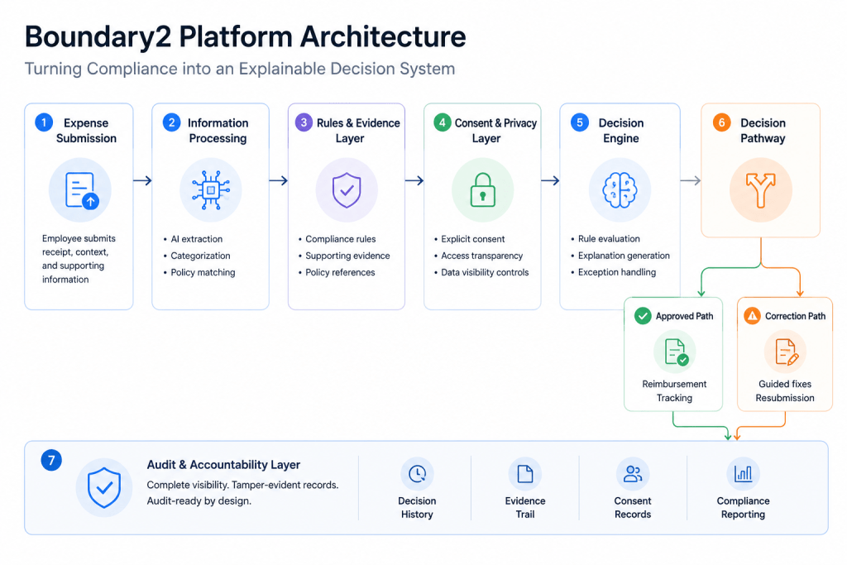Click the Reimbursement Tracking text

tap(674, 390)
